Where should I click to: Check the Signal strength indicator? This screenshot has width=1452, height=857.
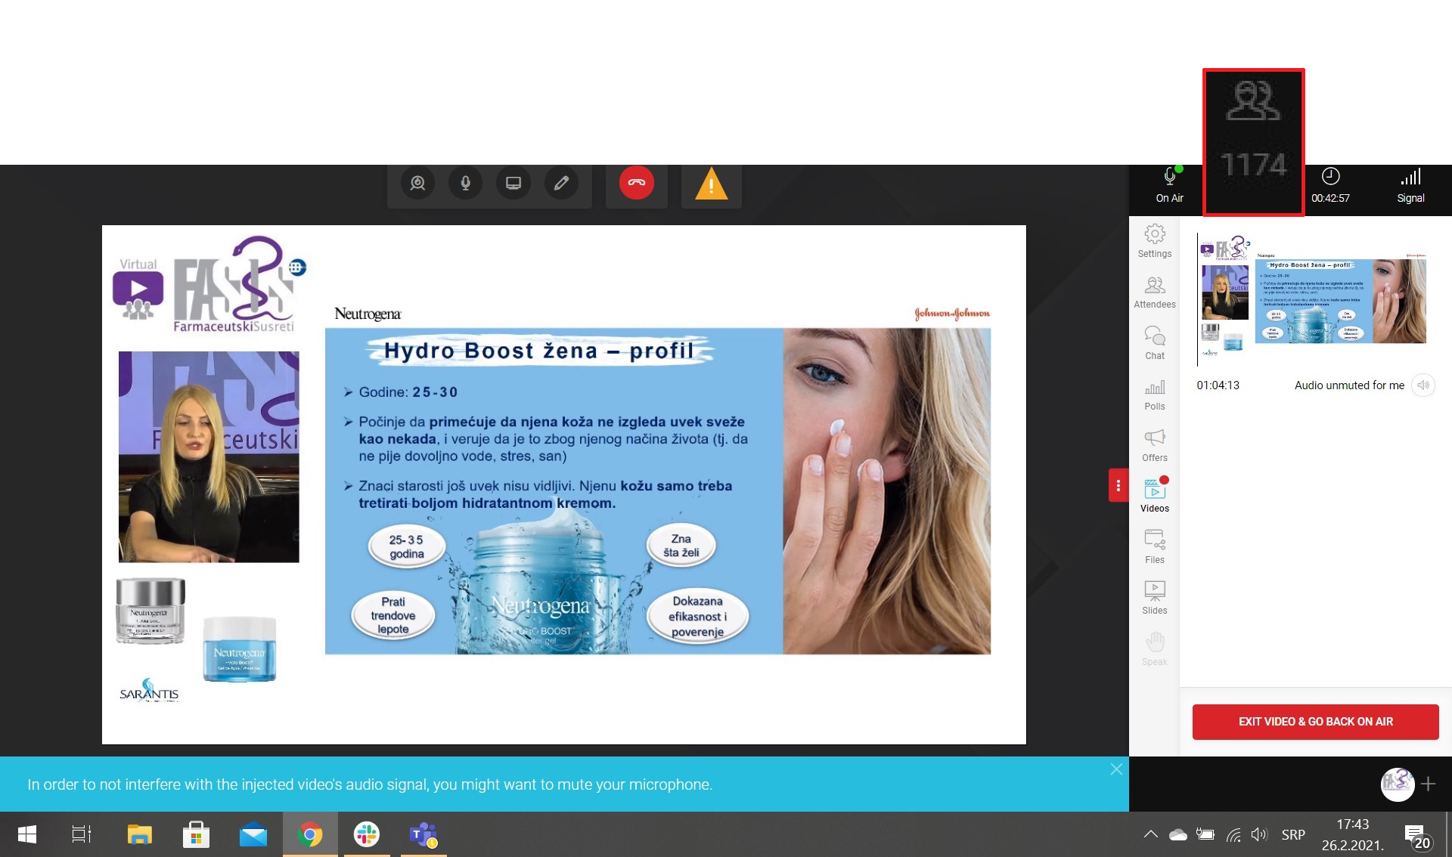click(x=1410, y=186)
